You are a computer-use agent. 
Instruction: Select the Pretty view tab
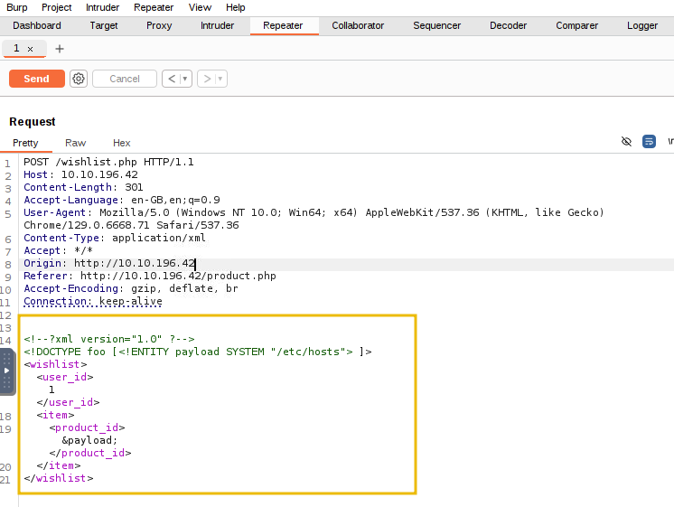click(x=25, y=143)
